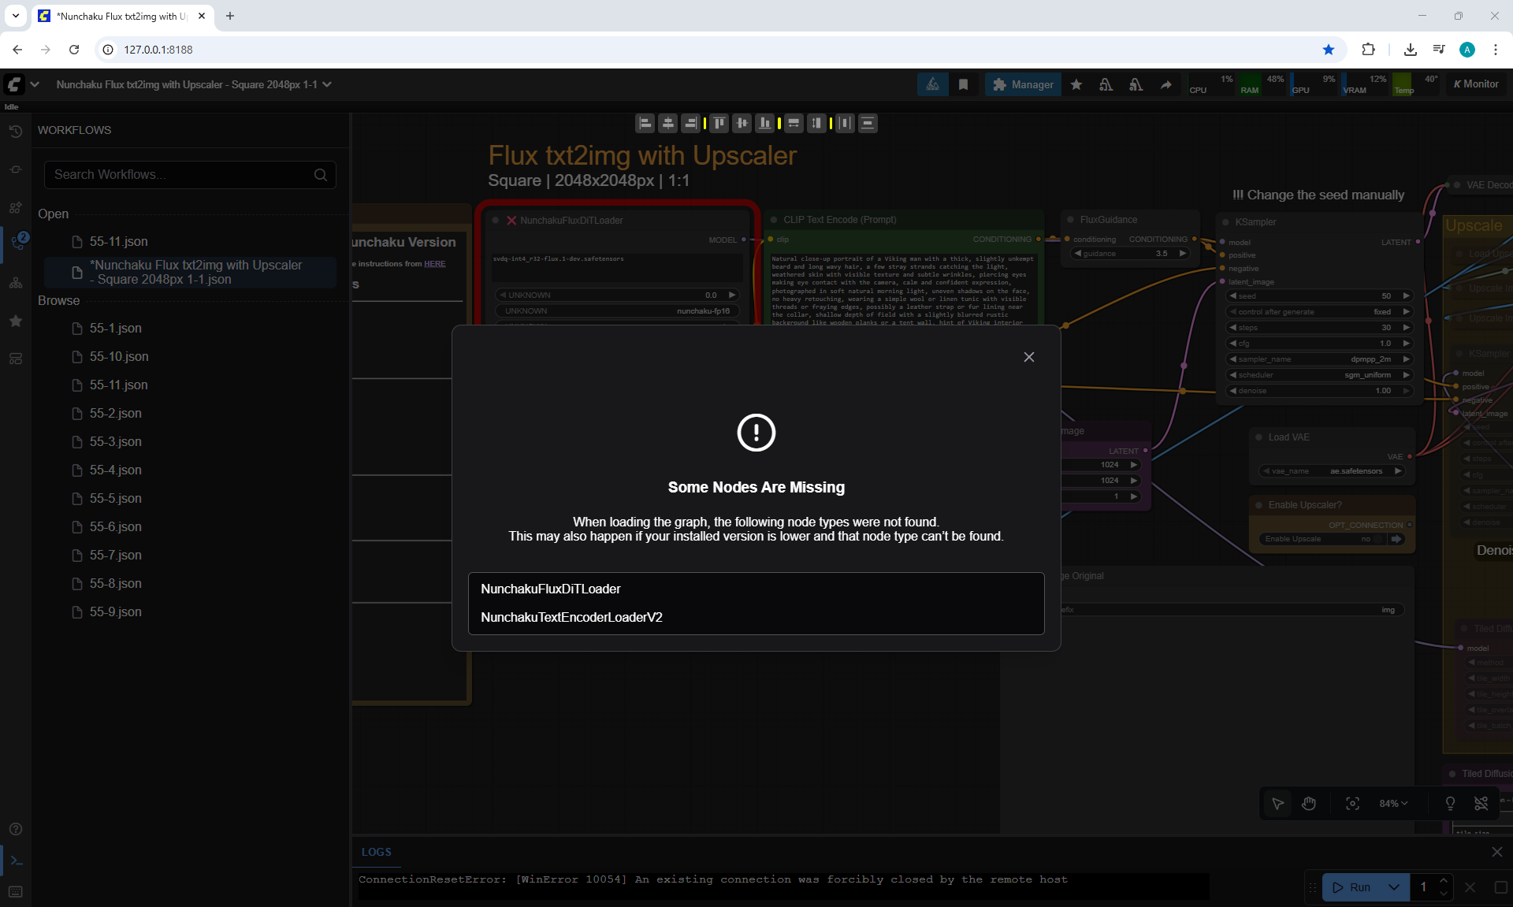This screenshot has height=907, width=1513.
Task: Open the Manager button
Action: coord(1023,84)
